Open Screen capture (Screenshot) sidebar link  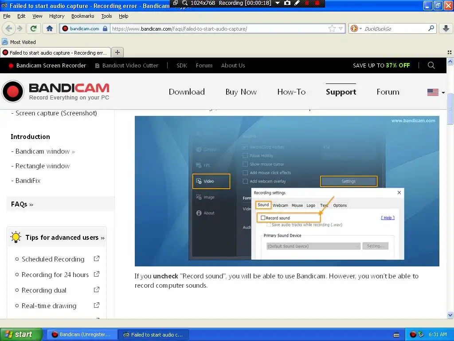coord(56,113)
